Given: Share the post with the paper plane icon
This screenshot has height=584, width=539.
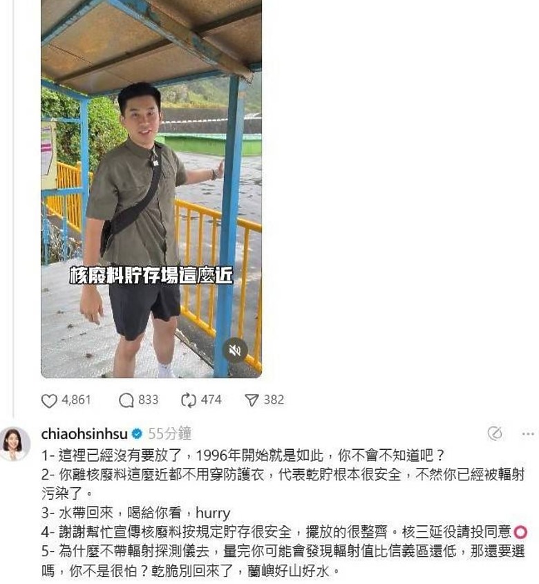Looking at the screenshot, I should (x=252, y=400).
